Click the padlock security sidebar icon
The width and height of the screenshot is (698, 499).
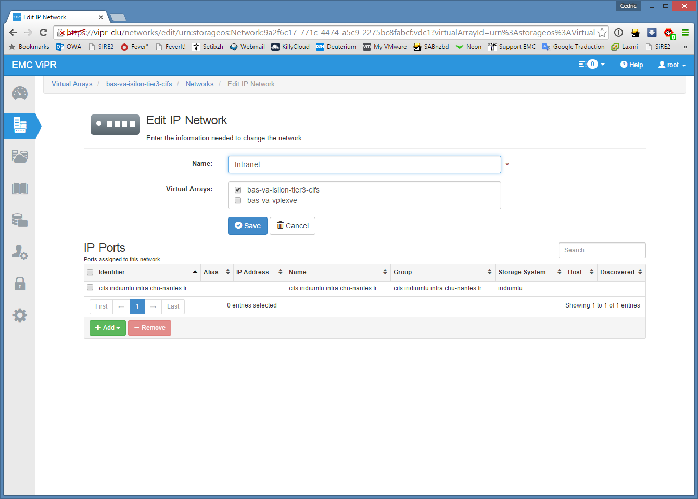click(x=20, y=284)
